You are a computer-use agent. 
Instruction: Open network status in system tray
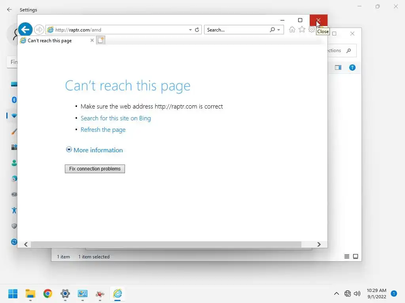click(x=348, y=294)
